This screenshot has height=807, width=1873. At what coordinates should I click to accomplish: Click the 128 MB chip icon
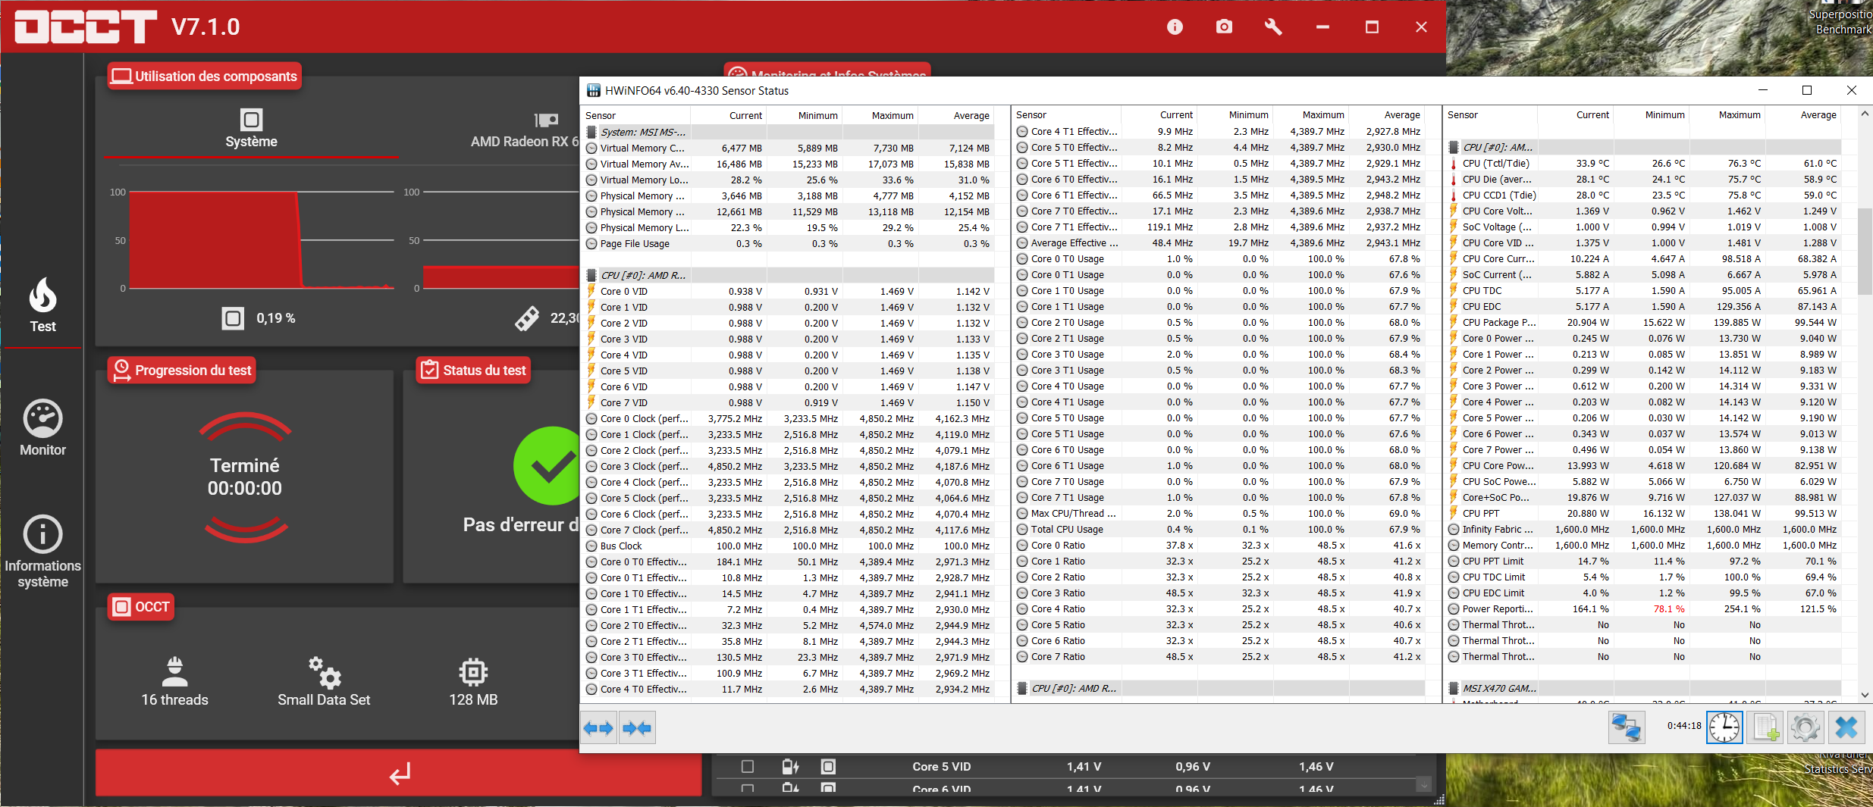473,671
